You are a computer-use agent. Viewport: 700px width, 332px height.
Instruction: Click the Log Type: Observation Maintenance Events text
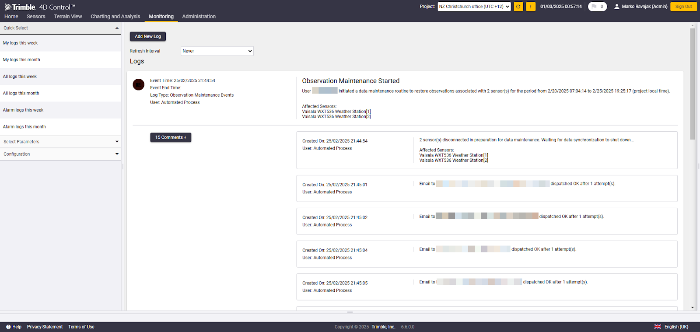coord(192,95)
